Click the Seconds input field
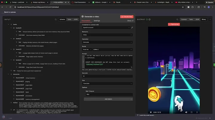215x120 pixels. click(x=107, y=76)
